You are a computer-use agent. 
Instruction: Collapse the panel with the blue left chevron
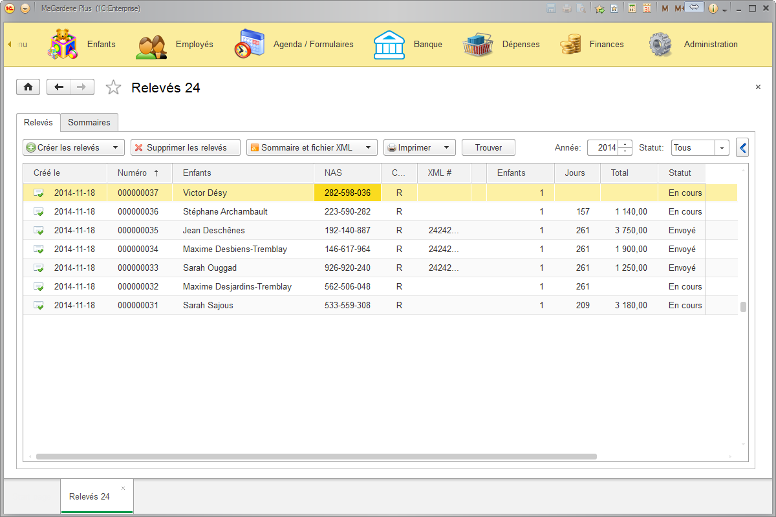point(742,147)
